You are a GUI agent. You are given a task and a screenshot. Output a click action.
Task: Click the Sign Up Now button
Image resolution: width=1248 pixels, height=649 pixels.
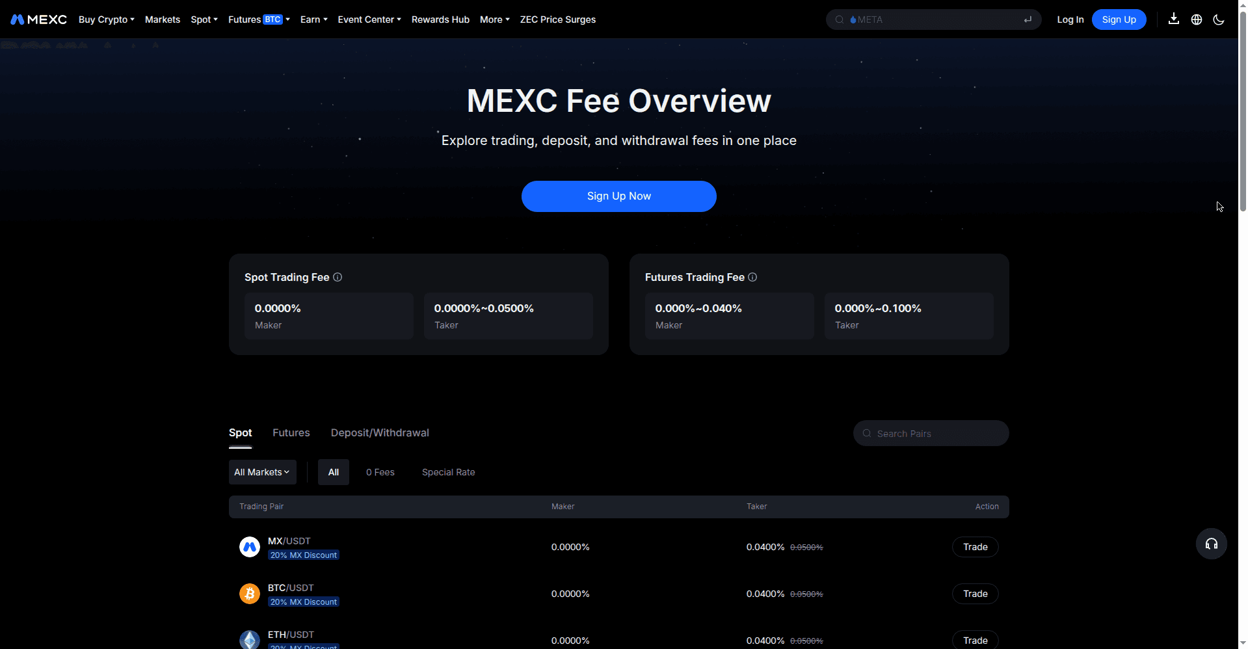pyautogui.click(x=619, y=196)
